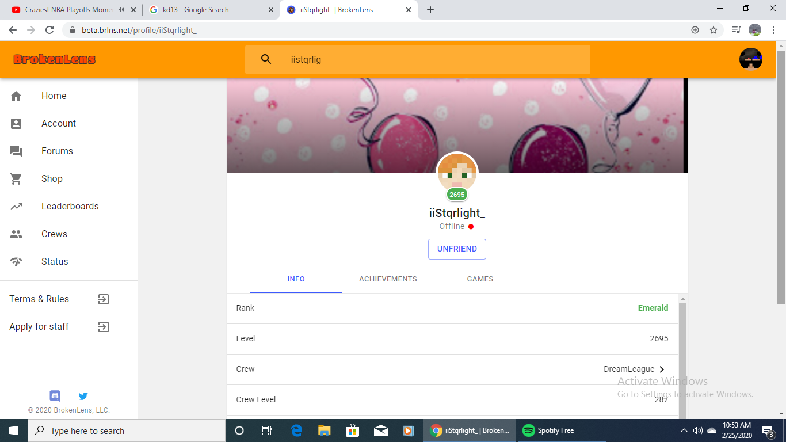Click the DreamLeague crew name
786x442 pixels.
(629, 369)
